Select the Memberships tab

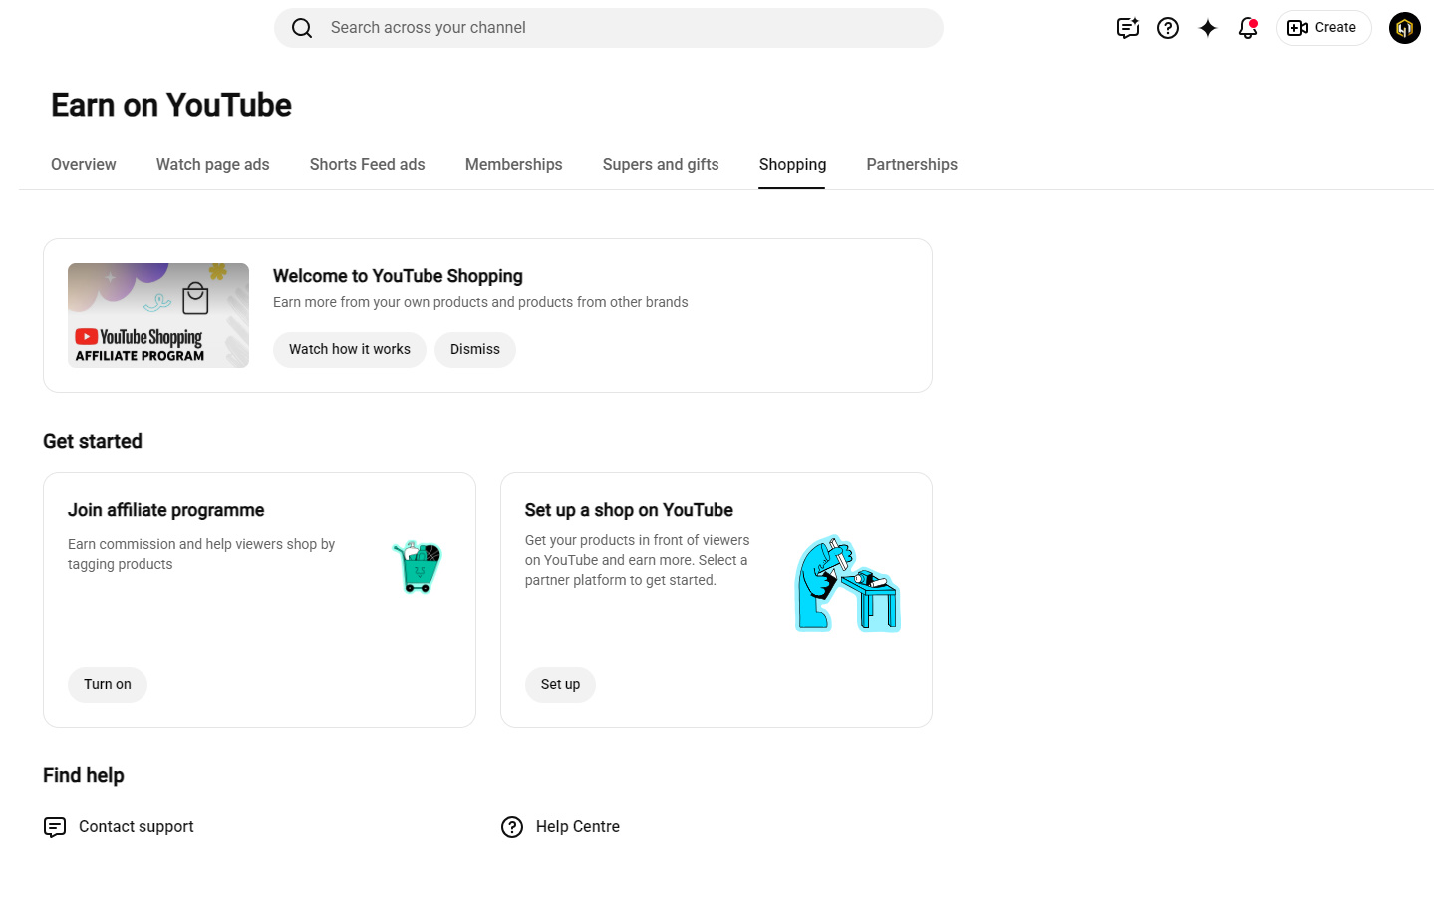pyautogui.click(x=514, y=165)
